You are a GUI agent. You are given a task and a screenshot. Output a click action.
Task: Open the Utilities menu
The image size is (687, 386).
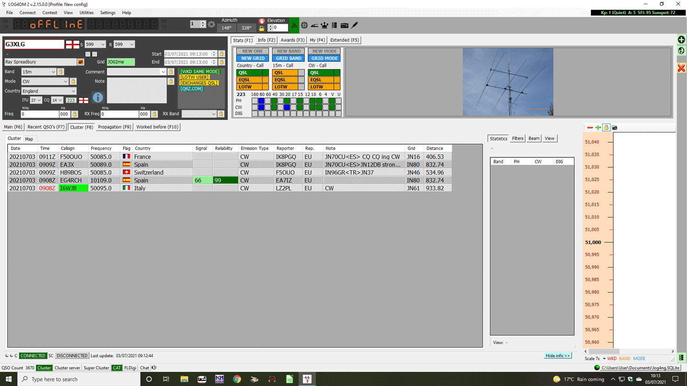86,13
